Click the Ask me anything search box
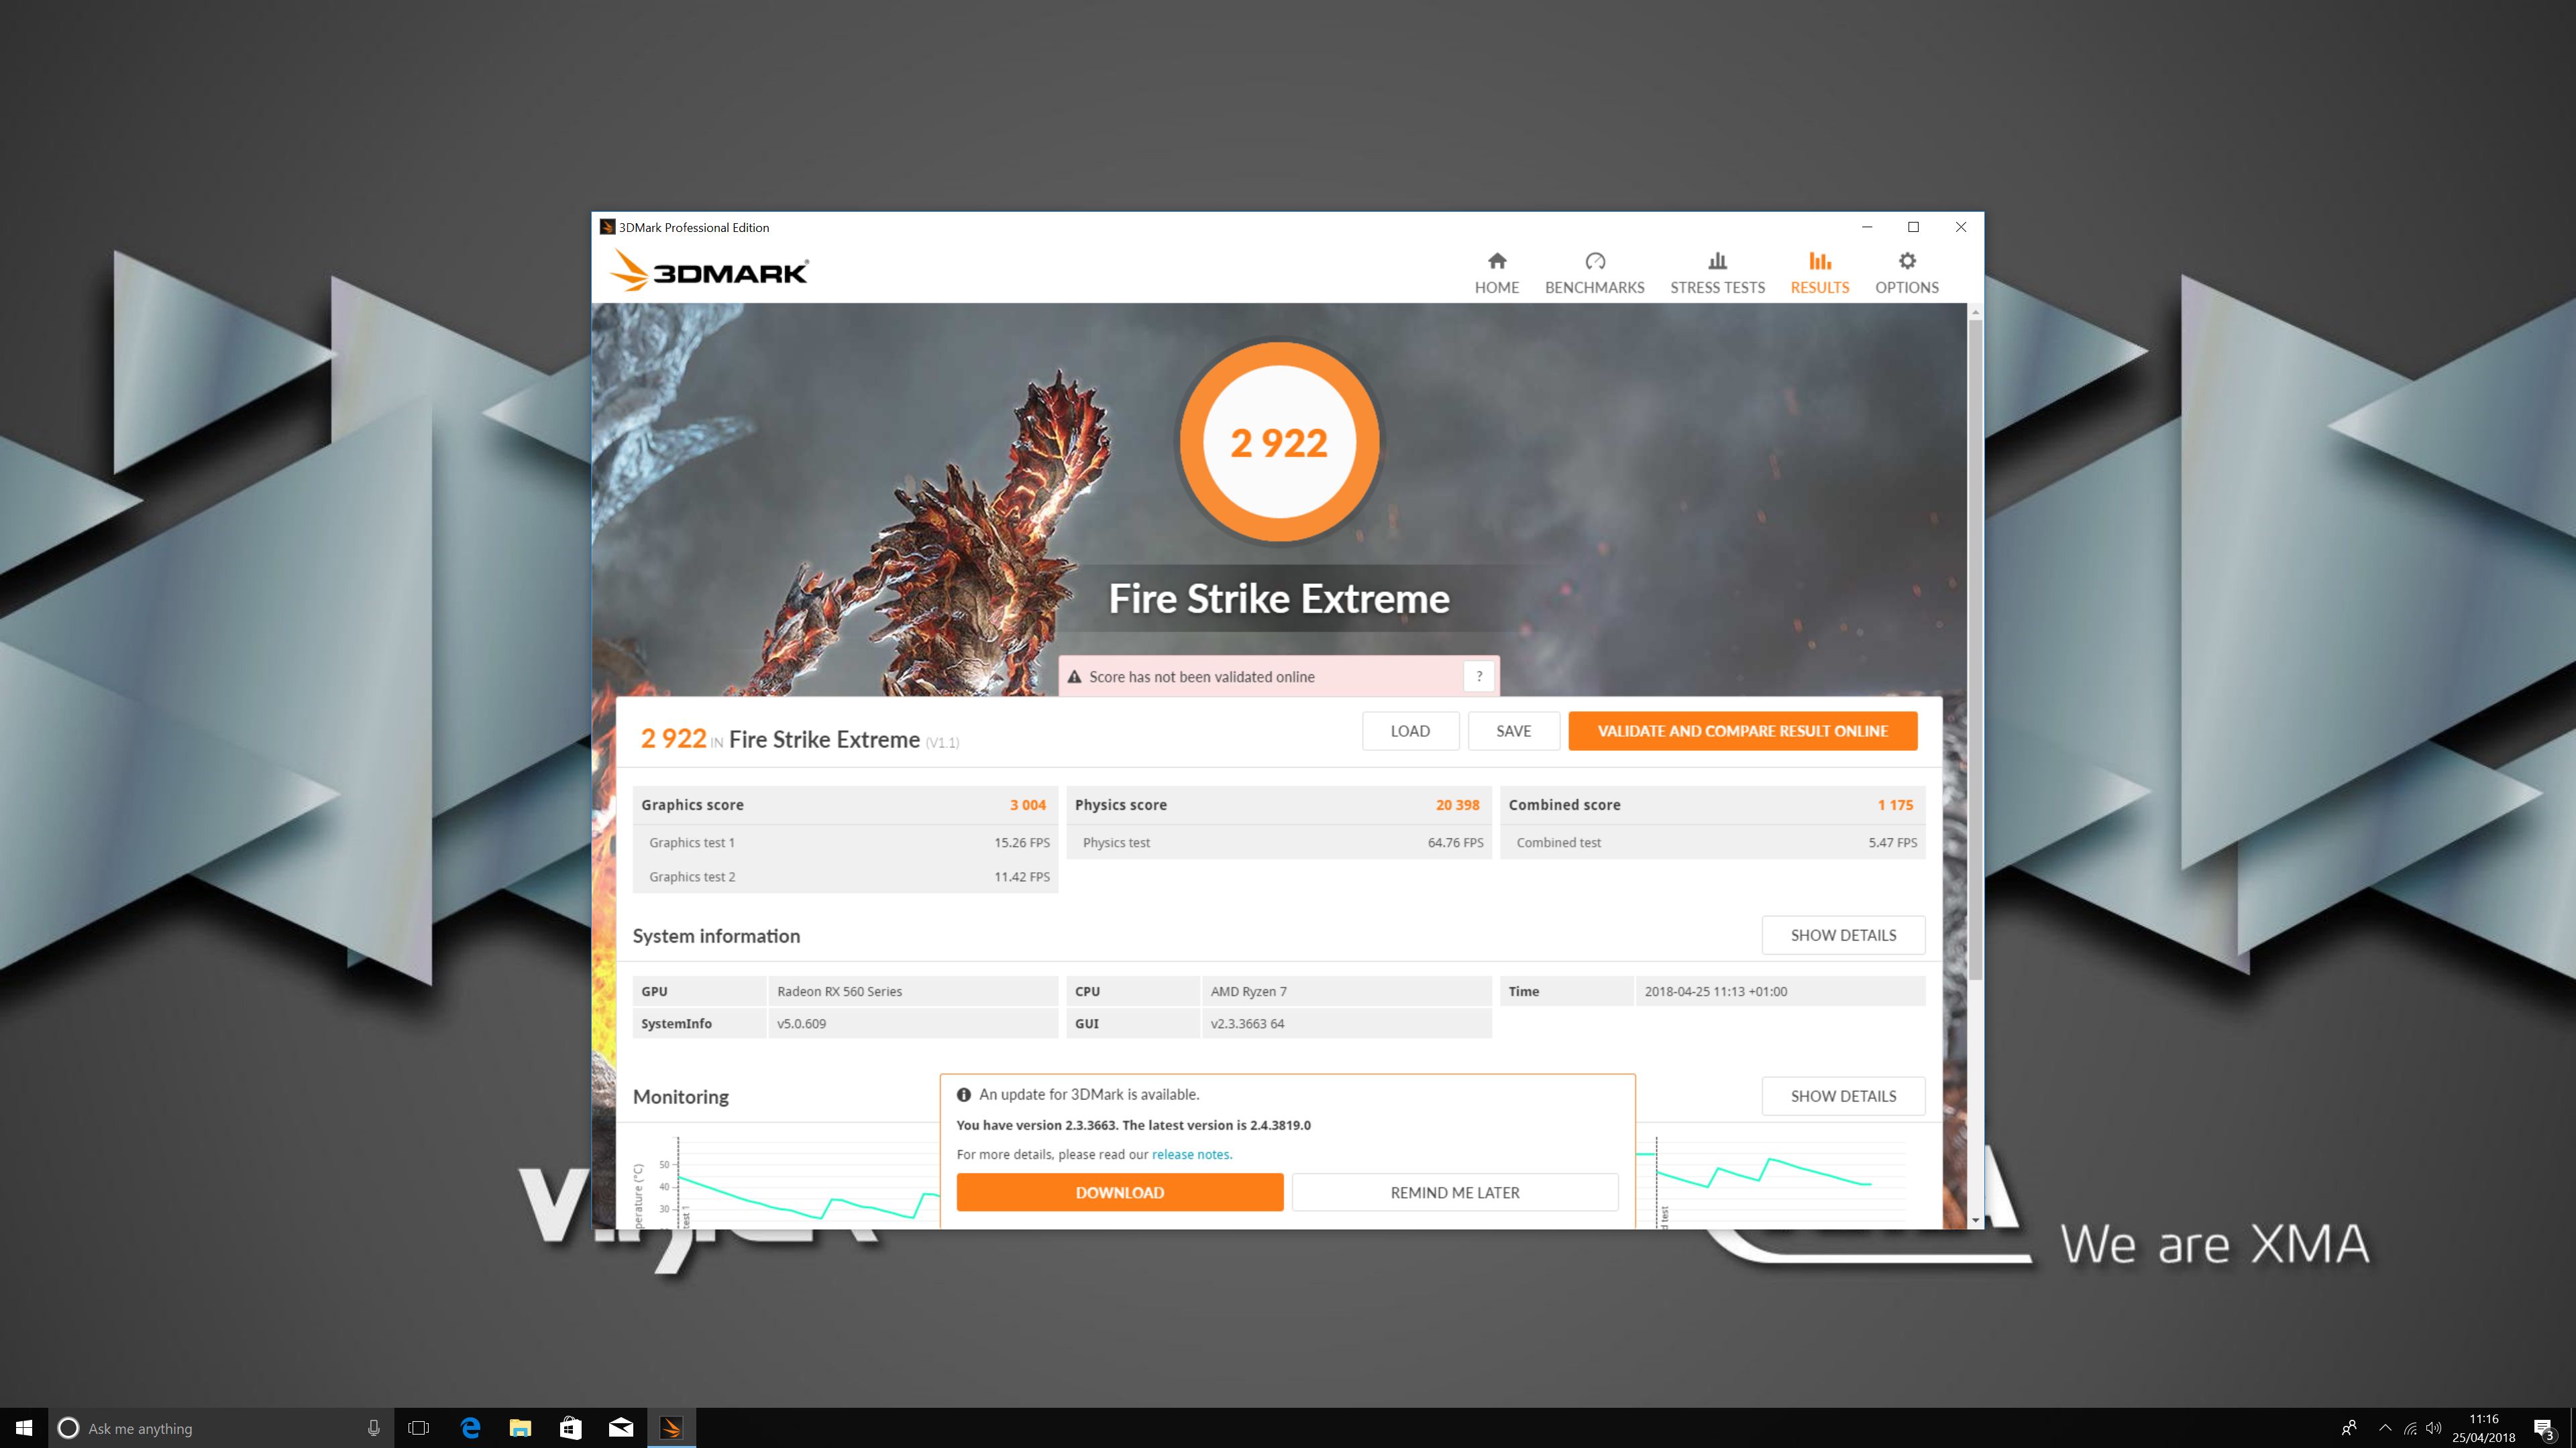 [x=200, y=1428]
